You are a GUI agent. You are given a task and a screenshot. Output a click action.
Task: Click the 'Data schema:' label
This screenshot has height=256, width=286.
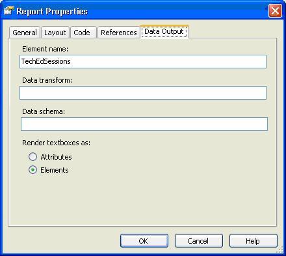pos(44,111)
